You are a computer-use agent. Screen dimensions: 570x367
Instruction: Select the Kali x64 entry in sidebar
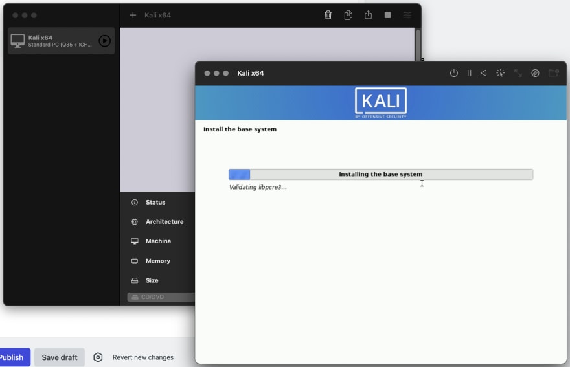tap(61, 41)
